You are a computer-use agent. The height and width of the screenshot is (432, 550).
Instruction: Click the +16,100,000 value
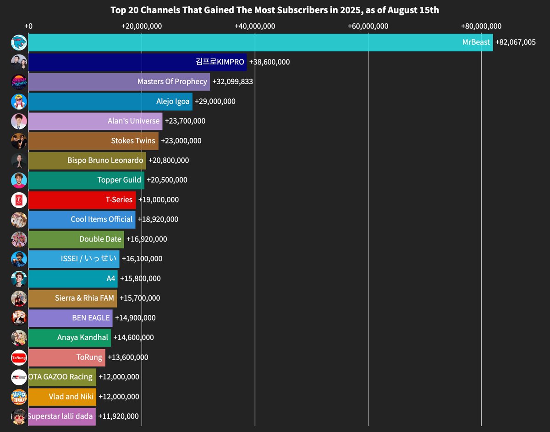click(142, 259)
